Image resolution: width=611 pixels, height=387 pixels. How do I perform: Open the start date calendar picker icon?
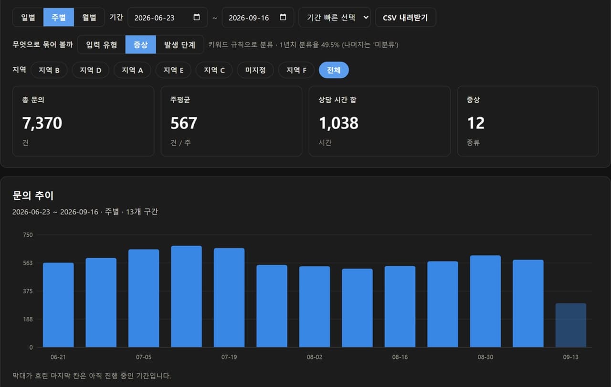(197, 18)
